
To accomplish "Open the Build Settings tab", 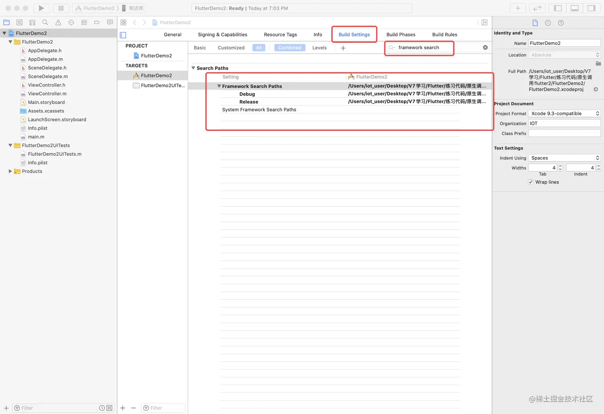I will [354, 35].
